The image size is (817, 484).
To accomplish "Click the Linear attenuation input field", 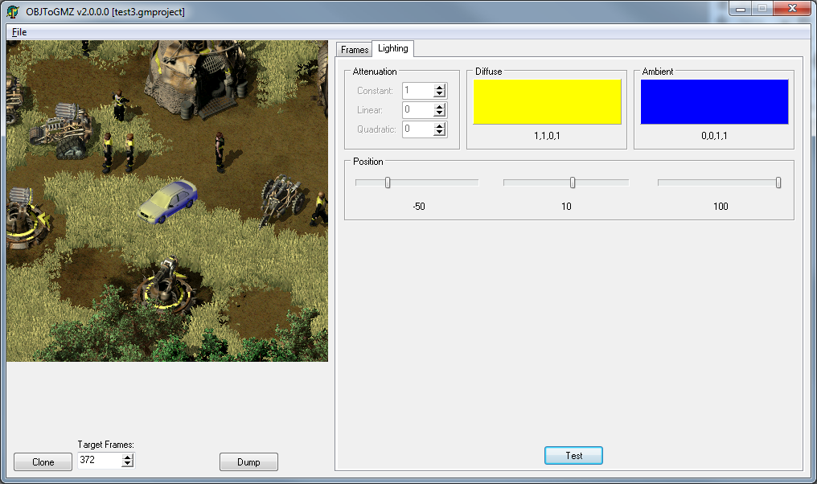I will coord(418,110).
